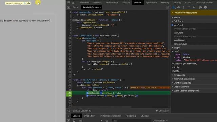Image resolution: width=217 pixels, height=122 pixels.
Task: Show the console sidebar icon
Action: [x=68, y=121]
